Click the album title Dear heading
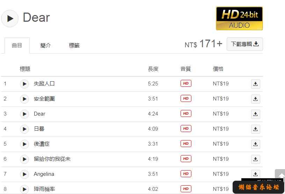This screenshot has height=194, width=285. (x=36, y=18)
